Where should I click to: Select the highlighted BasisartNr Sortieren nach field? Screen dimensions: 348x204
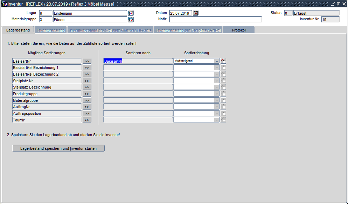pyautogui.click(x=138, y=61)
